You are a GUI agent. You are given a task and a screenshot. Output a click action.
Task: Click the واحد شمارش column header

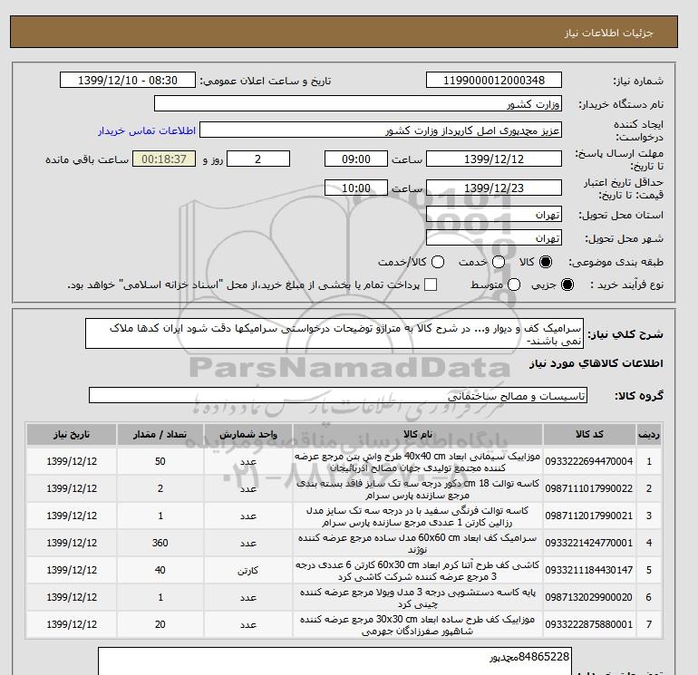click(x=248, y=434)
